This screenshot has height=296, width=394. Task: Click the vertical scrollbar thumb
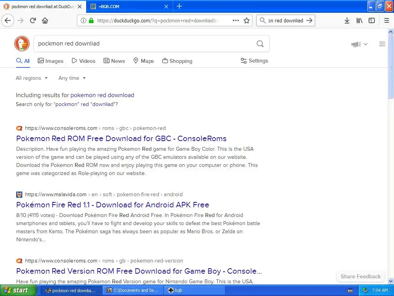click(x=391, y=67)
